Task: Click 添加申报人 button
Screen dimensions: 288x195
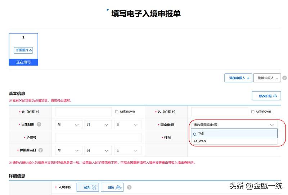Action: tap(238, 78)
